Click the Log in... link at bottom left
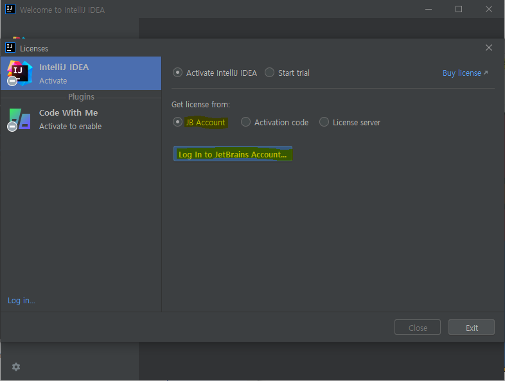The width and height of the screenshot is (505, 381). tap(21, 301)
